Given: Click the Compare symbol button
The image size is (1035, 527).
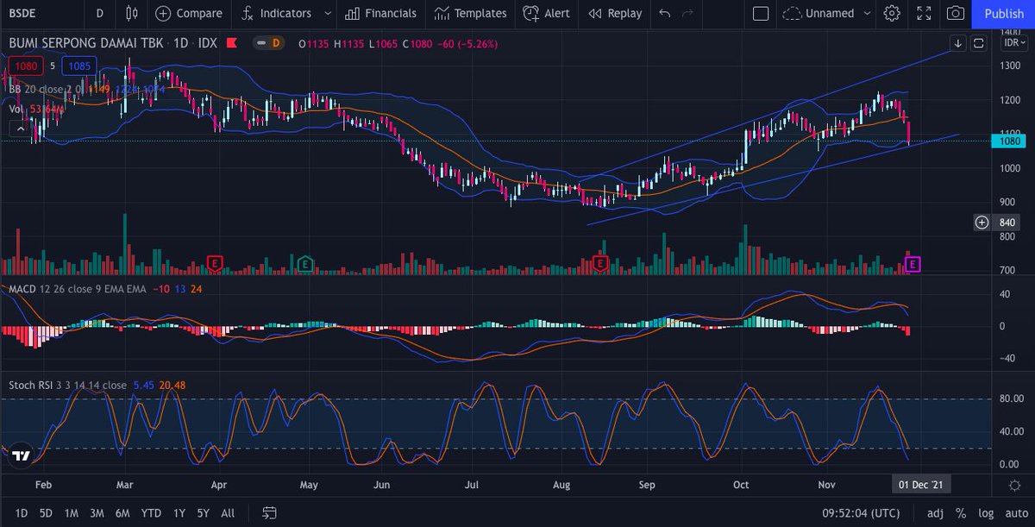Looking at the screenshot, I should point(189,13).
